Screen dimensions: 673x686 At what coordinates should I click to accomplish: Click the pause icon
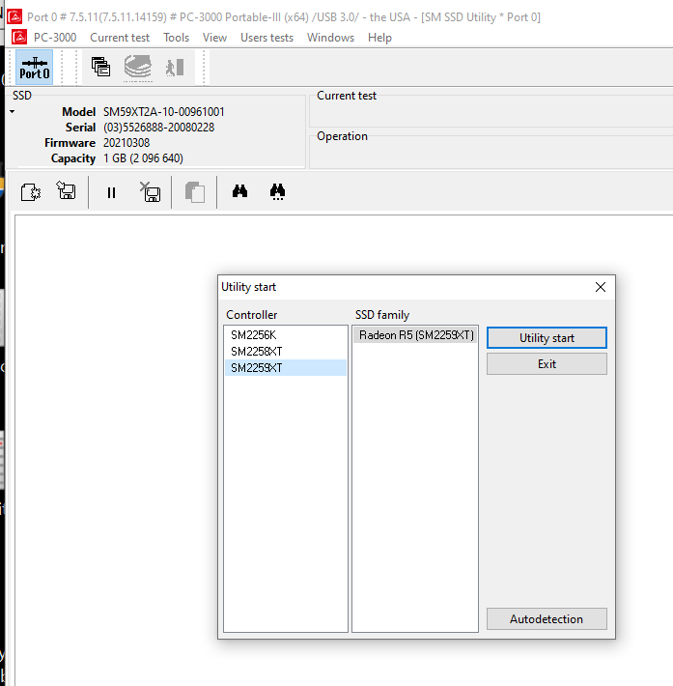pyautogui.click(x=111, y=193)
